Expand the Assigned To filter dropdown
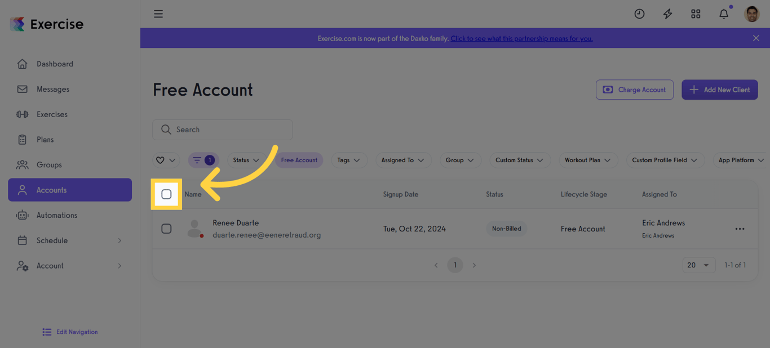 click(404, 160)
